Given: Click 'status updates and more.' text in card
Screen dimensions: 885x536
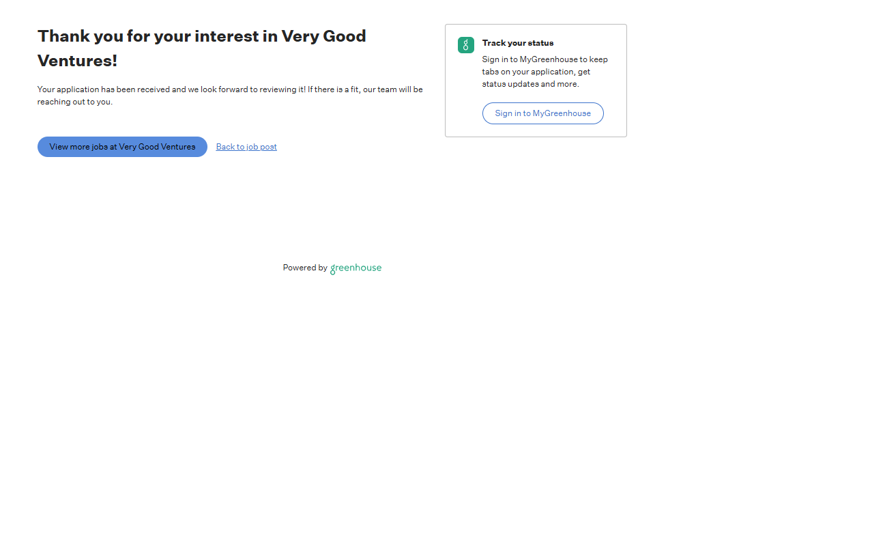Looking at the screenshot, I should [530, 84].
